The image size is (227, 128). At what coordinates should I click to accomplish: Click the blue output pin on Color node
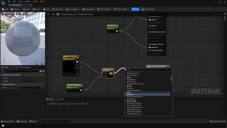click(x=77, y=71)
